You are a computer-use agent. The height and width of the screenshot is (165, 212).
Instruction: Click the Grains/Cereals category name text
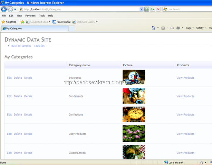[x=77, y=153]
